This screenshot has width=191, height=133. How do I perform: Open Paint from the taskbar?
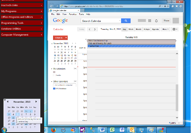coord(152,130)
